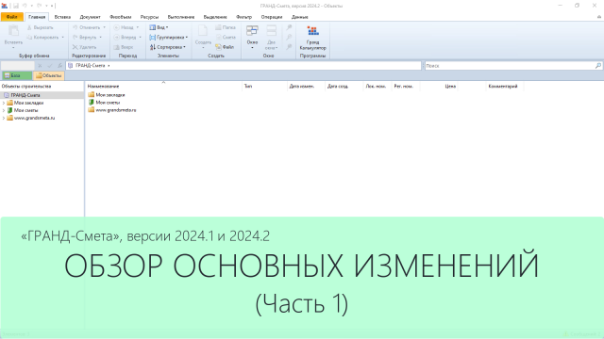Viewport: 604px width, 339px height.
Task: Click the application icon in title bar
Action: coord(5,6)
